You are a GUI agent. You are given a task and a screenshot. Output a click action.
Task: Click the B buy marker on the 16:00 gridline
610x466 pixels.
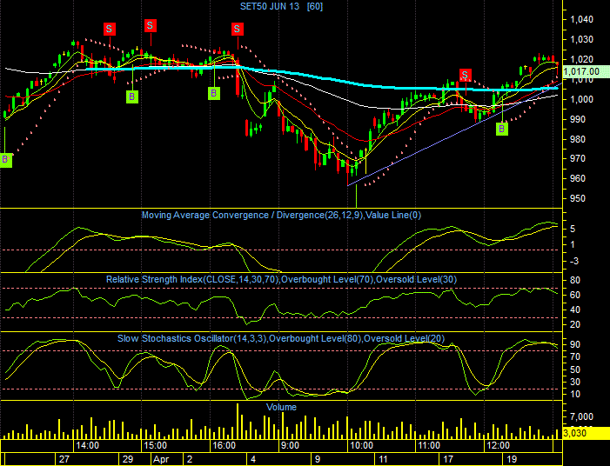(213, 93)
